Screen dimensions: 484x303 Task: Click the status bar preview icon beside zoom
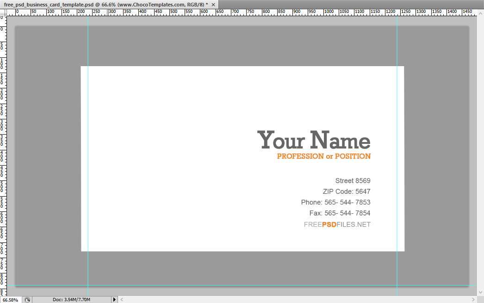tap(27, 300)
